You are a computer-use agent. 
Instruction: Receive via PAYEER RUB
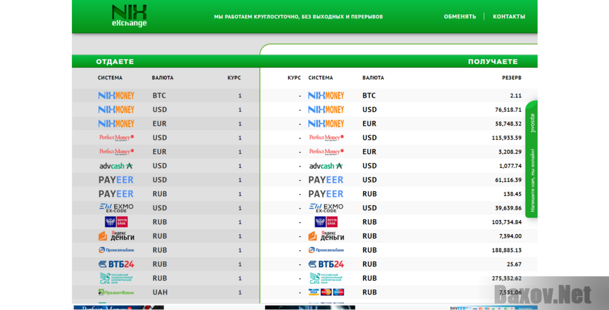pos(399,194)
